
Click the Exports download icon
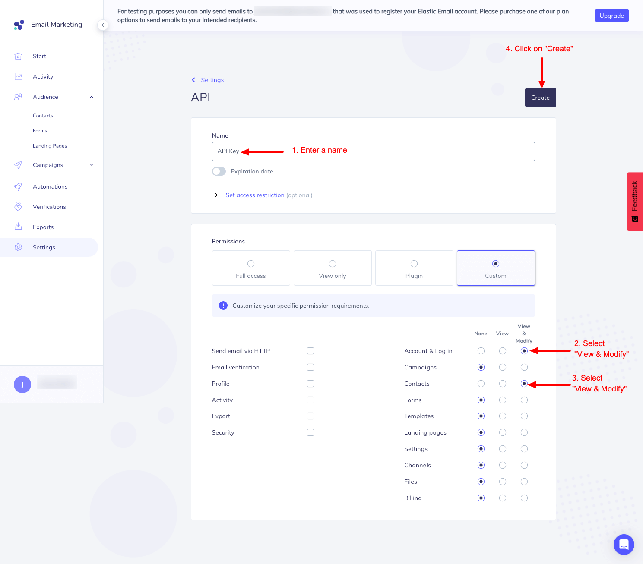click(x=18, y=227)
